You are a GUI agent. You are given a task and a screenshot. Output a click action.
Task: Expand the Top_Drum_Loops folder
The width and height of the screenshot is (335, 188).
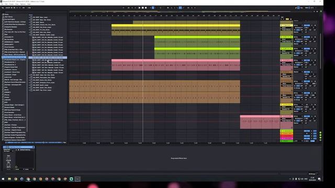(29, 90)
